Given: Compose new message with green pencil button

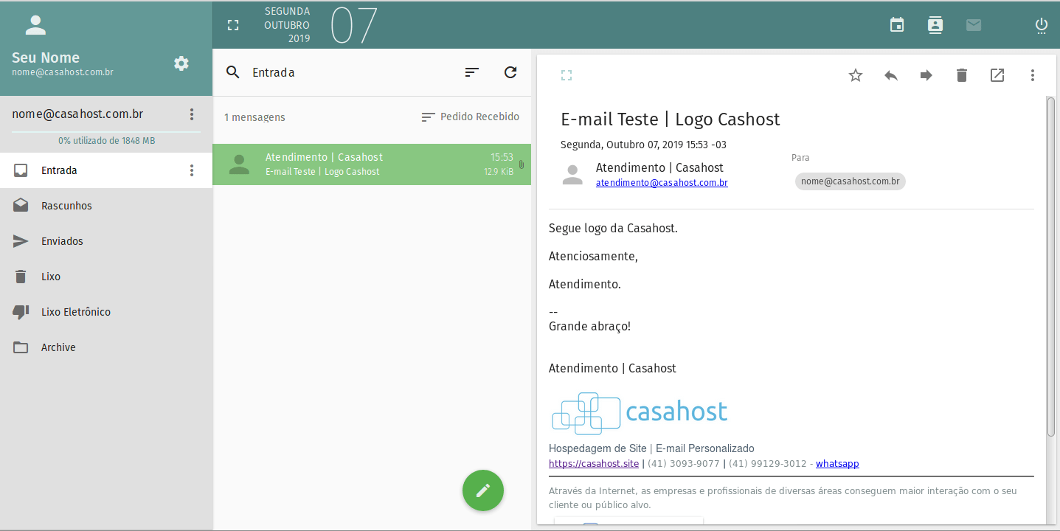Looking at the screenshot, I should (x=483, y=490).
